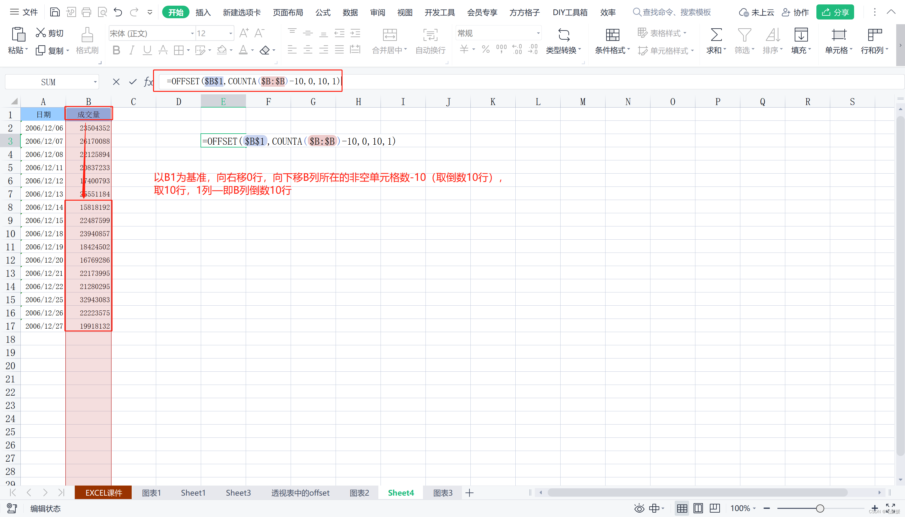Add a new sheet with the plus button

click(469, 492)
